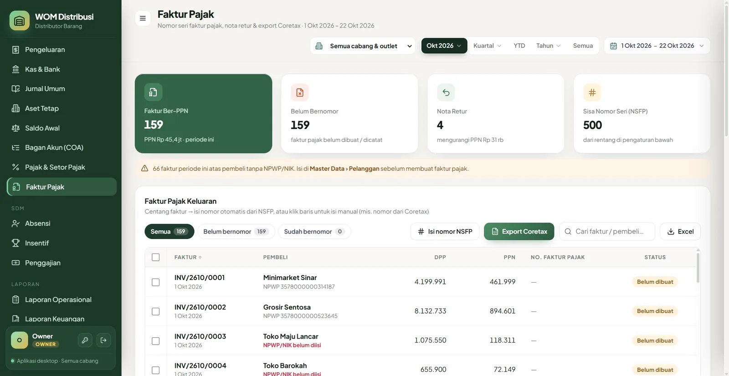Click the Faktur Ber-PPN card icon

[x=153, y=92]
